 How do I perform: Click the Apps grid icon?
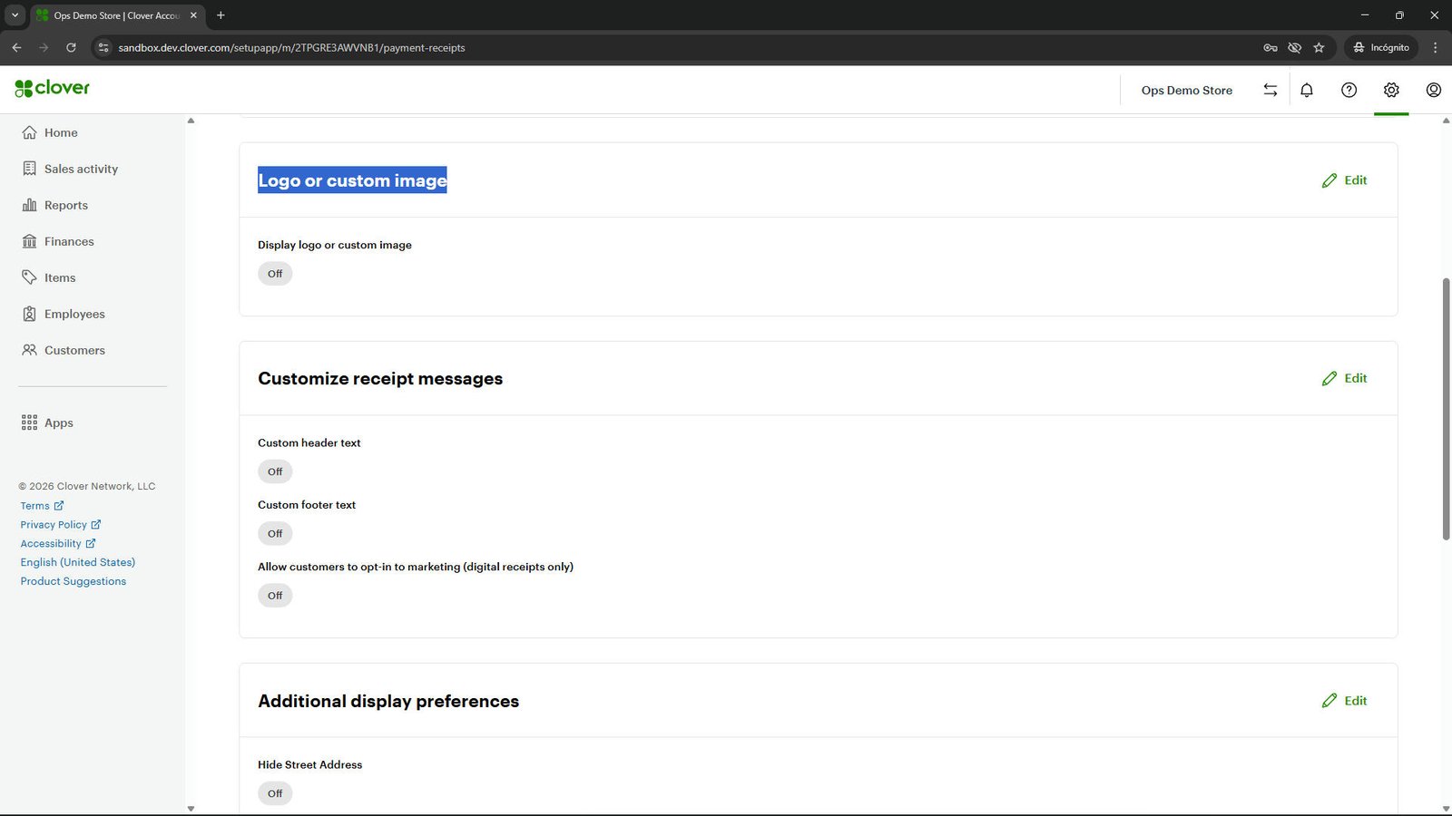[29, 423]
